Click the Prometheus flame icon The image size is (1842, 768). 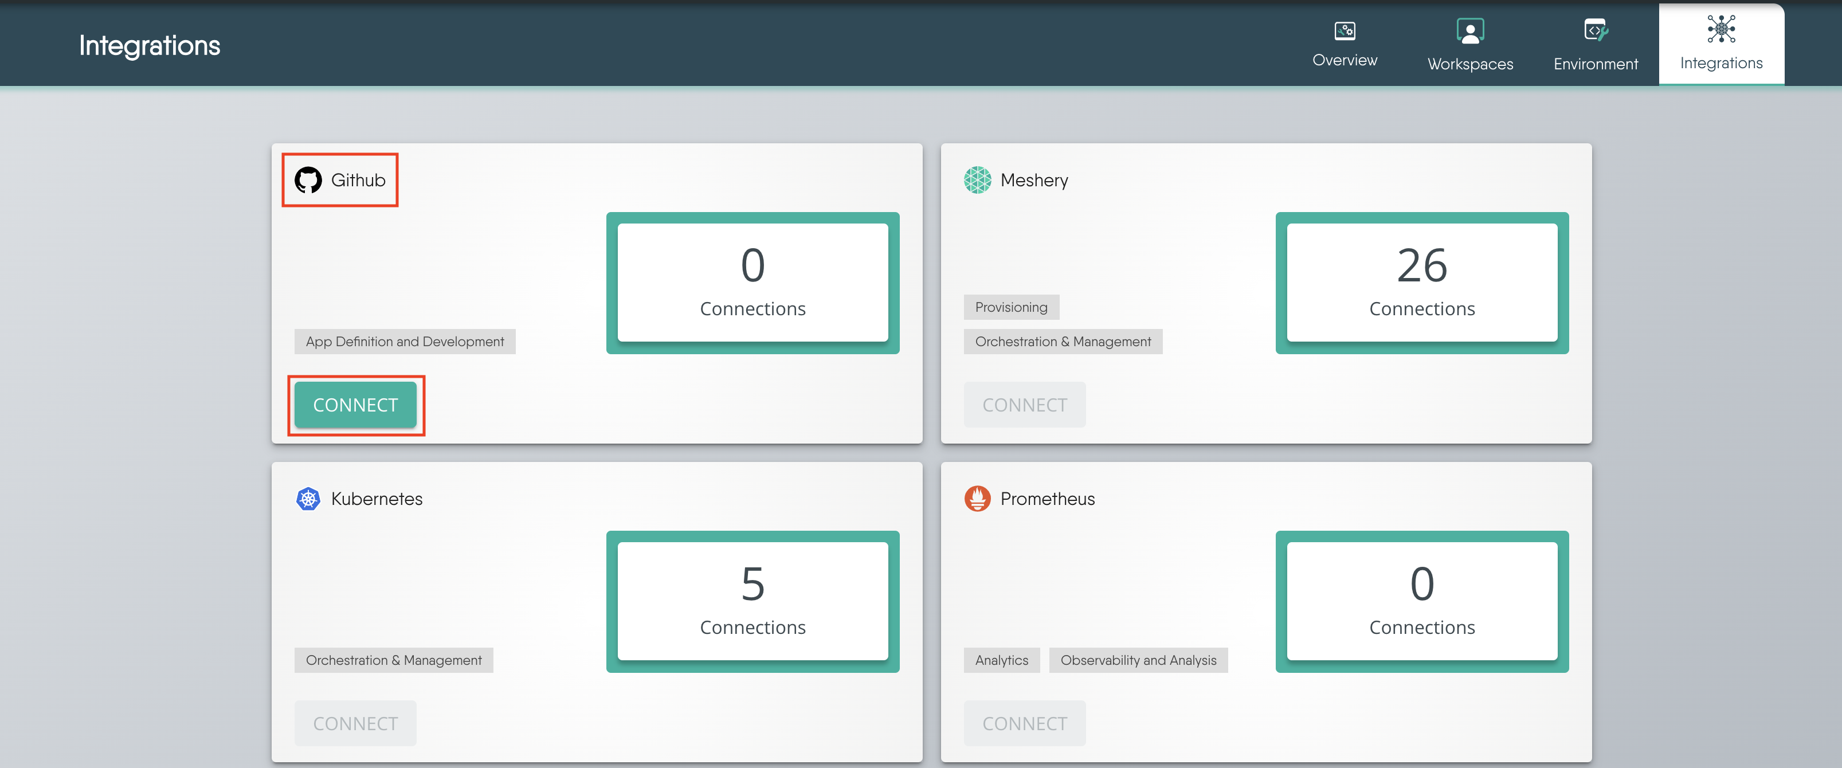click(x=978, y=499)
